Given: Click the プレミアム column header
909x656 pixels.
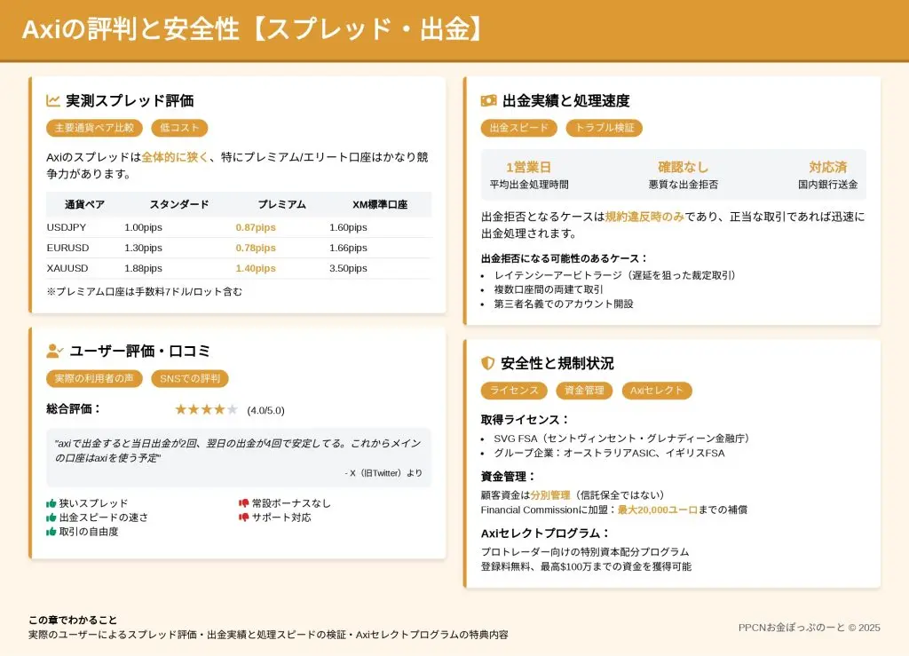Looking at the screenshot, I should click(x=281, y=204).
